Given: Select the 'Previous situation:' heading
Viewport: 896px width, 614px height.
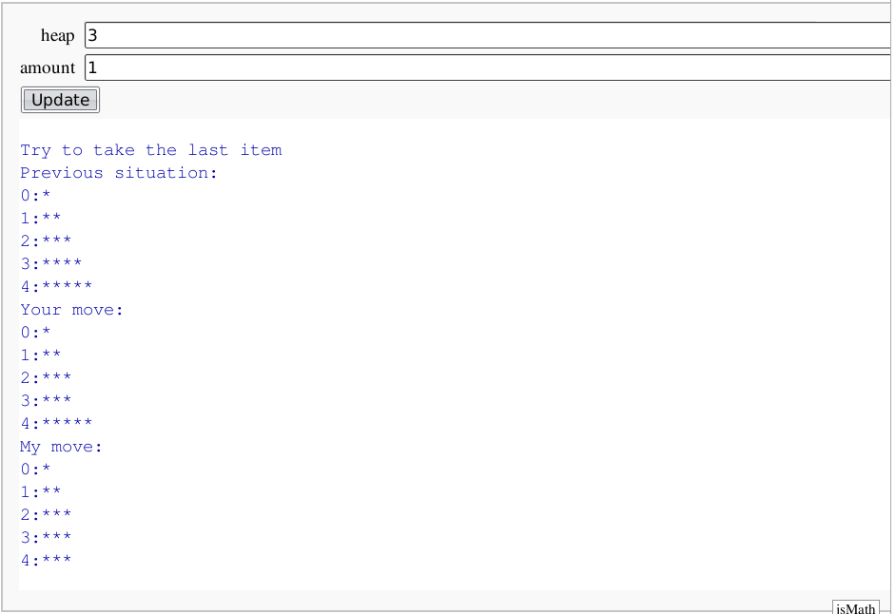Looking at the screenshot, I should coord(119,173).
